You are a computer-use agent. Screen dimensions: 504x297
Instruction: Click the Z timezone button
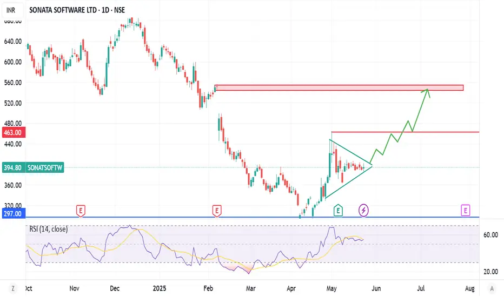click(x=13, y=288)
